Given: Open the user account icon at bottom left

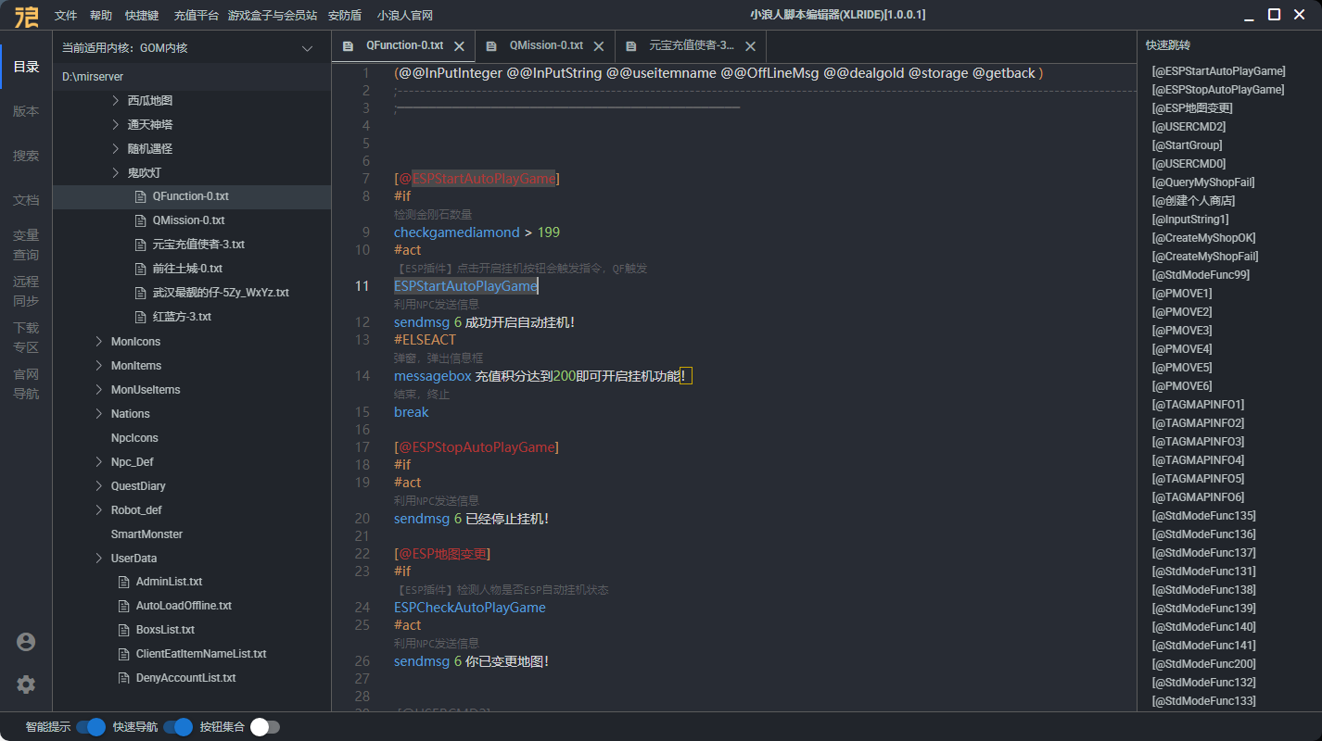Looking at the screenshot, I should point(25,641).
